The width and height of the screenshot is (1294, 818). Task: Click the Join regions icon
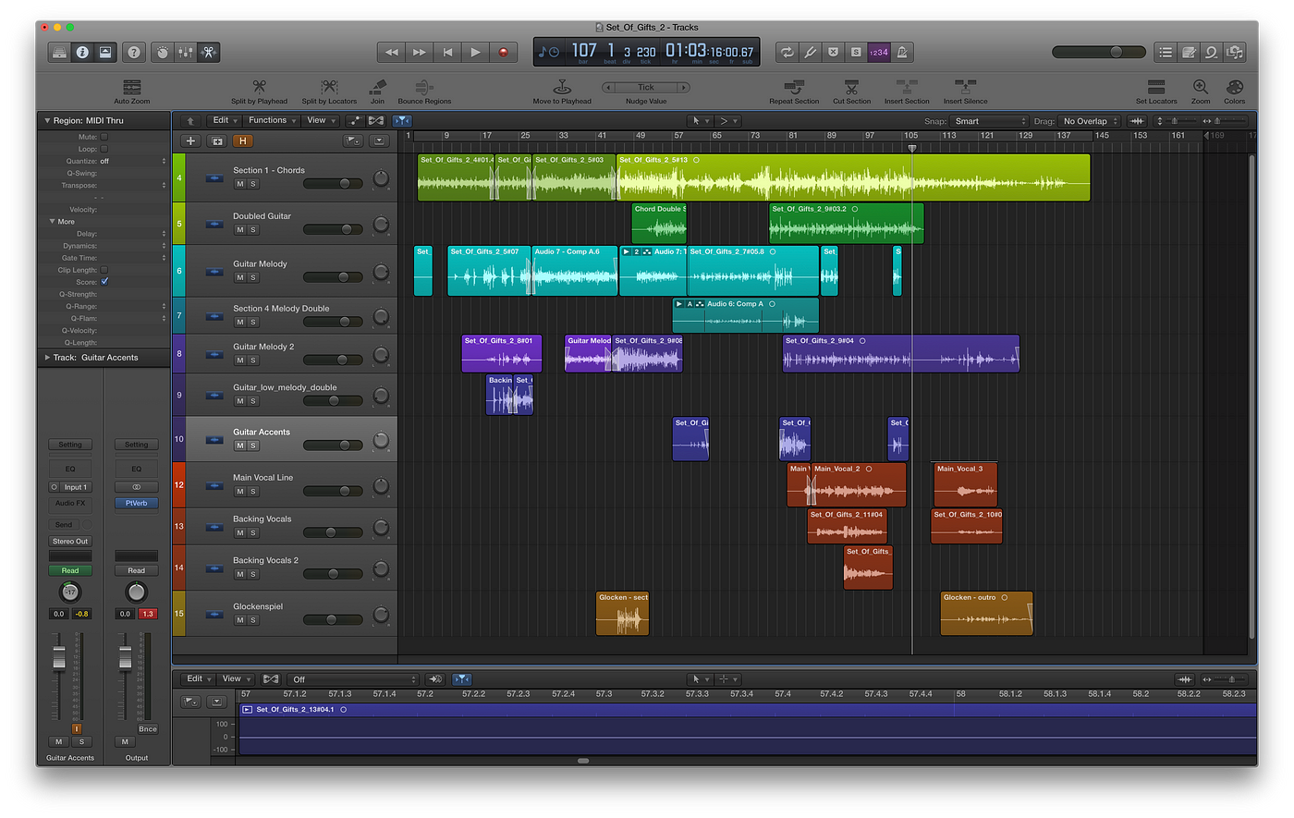tap(377, 87)
